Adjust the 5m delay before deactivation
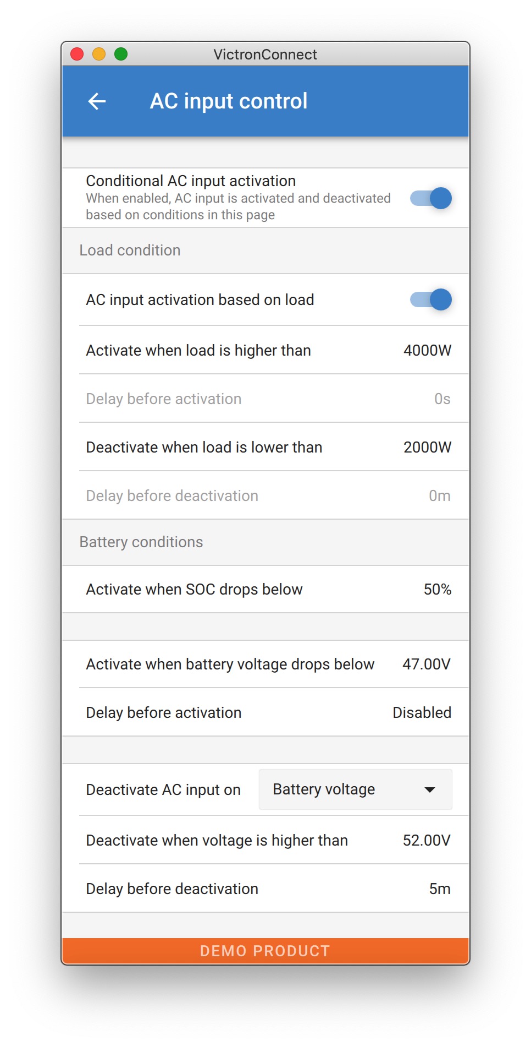The height and width of the screenshot is (1046, 531). coord(439,889)
